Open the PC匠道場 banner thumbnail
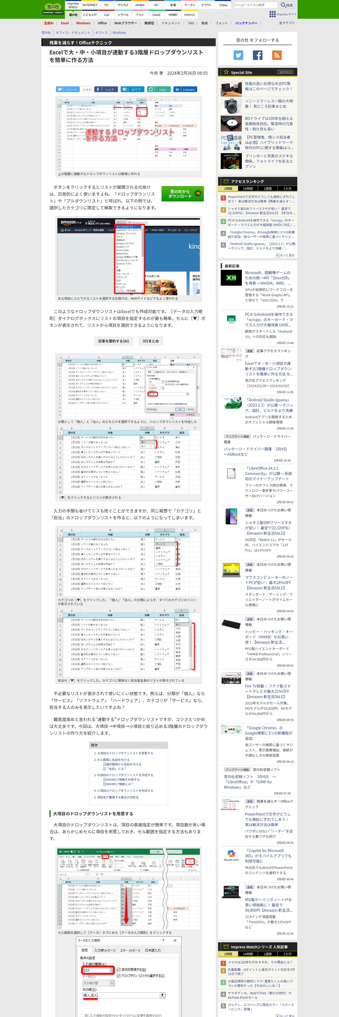The width and height of the screenshot is (339, 1017). pyautogui.click(x=231, y=143)
